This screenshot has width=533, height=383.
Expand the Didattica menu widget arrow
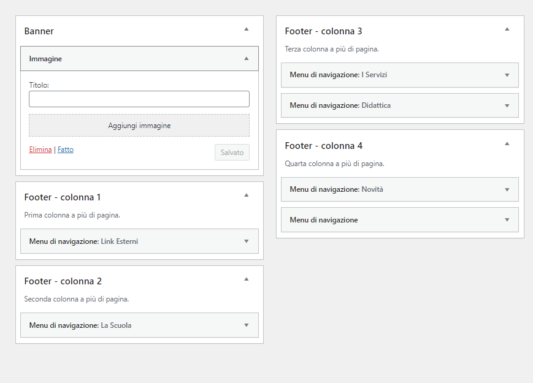point(507,105)
